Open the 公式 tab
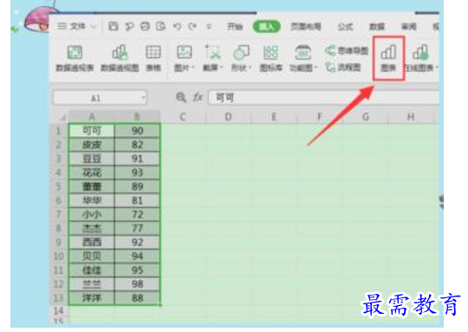The width and height of the screenshot is (468, 332). coord(345,27)
